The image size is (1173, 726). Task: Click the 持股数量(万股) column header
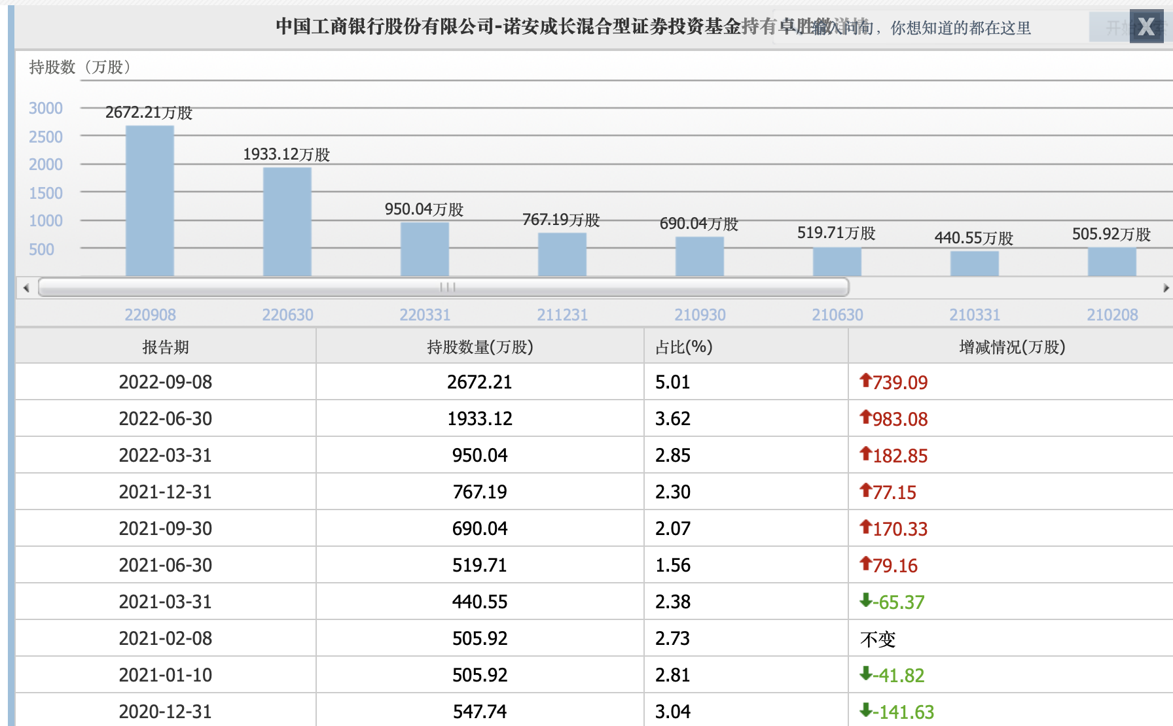tap(480, 347)
